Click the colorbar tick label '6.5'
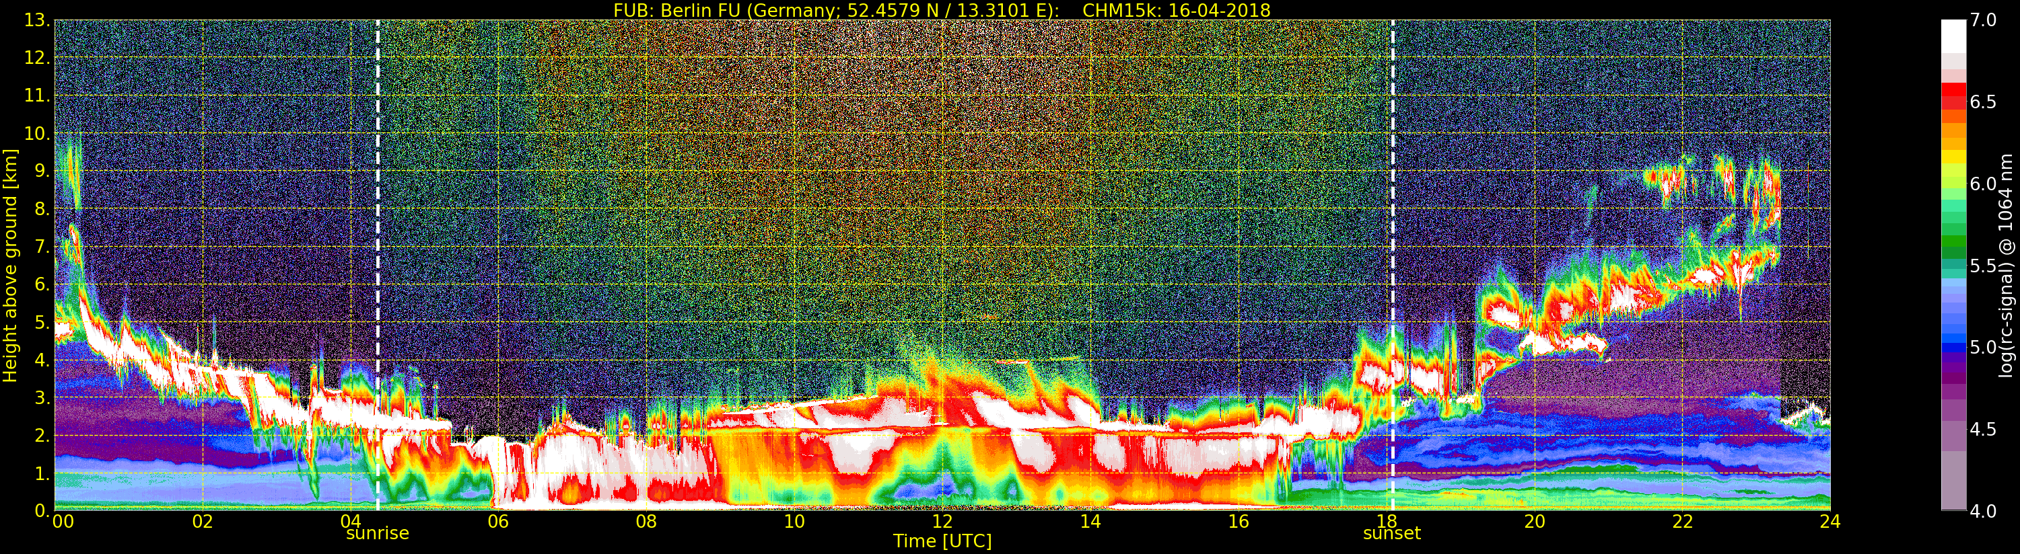Screen dimensions: 2020x554 (x=1983, y=102)
